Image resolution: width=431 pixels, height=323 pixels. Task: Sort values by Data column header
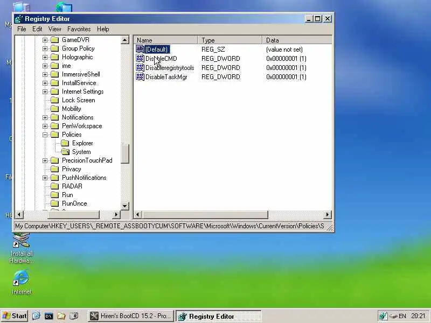click(297, 40)
